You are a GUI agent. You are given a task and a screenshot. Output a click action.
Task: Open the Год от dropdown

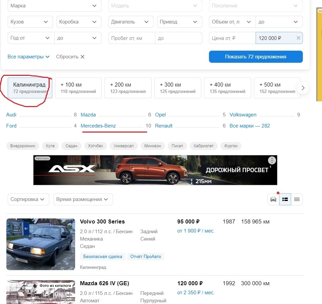(31, 38)
